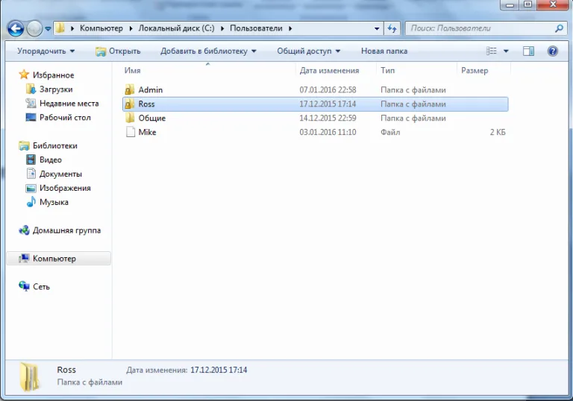Select the Mike file
573x401 pixels.
(315, 132)
